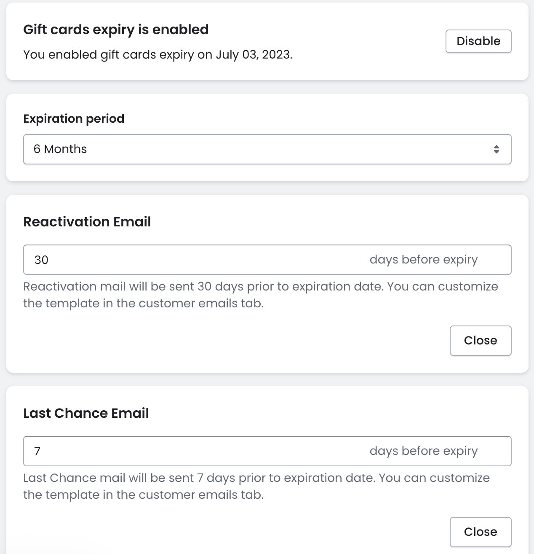The width and height of the screenshot is (534, 554).
Task: Click the up-down arrow icon in the Expiration select
Action: click(x=497, y=149)
